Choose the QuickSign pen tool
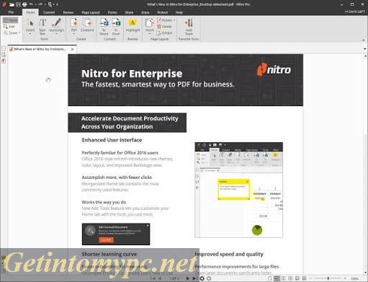The image size is (368, 282). tap(56, 25)
